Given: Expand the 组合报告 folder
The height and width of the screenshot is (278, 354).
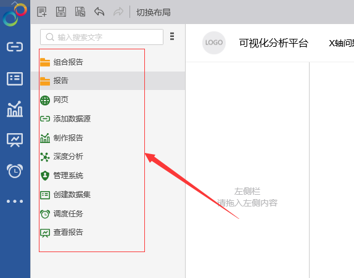Looking at the screenshot, I should pyautogui.click(x=62, y=62).
